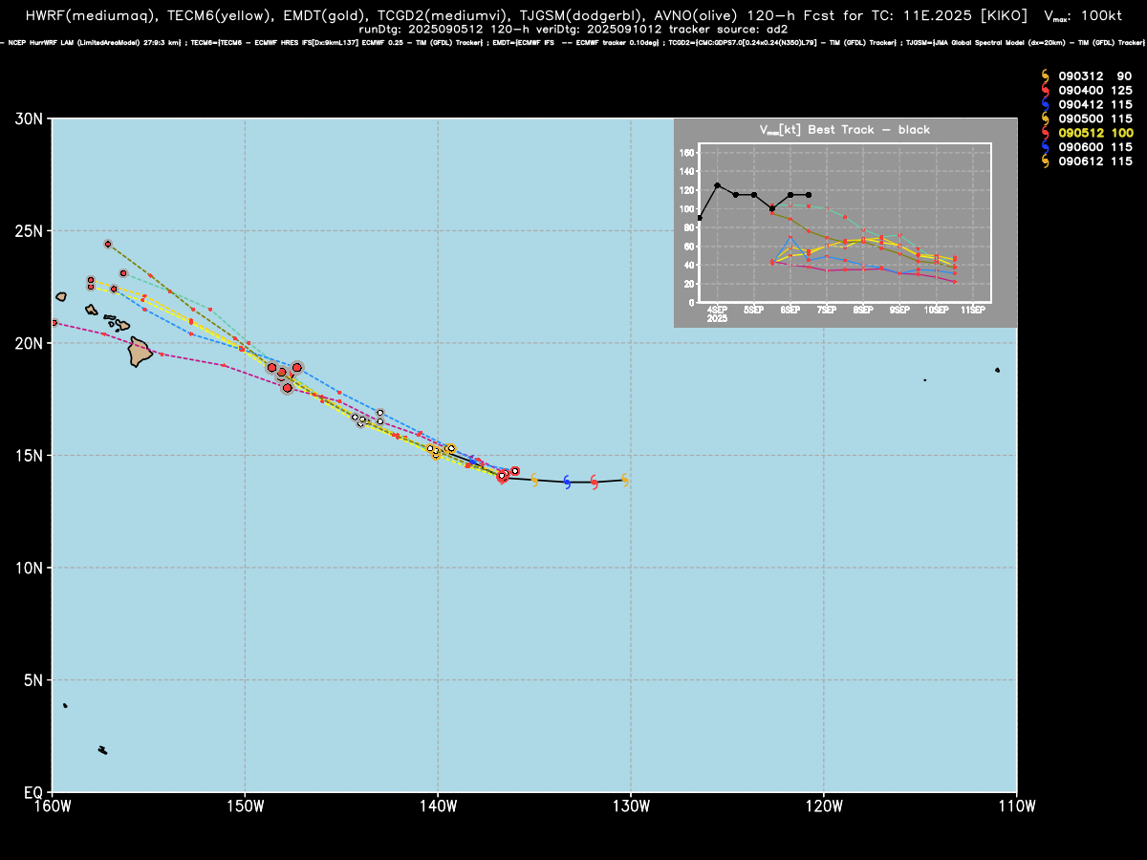Click the red best-track hurricane symbol east of 135W
Image resolution: width=1147 pixels, height=860 pixels.
(x=595, y=482)
